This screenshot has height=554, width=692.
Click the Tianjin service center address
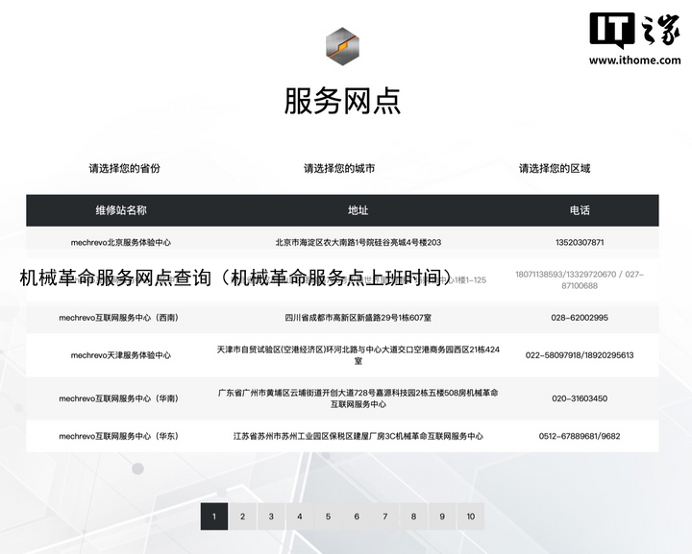tap(358, 355)
